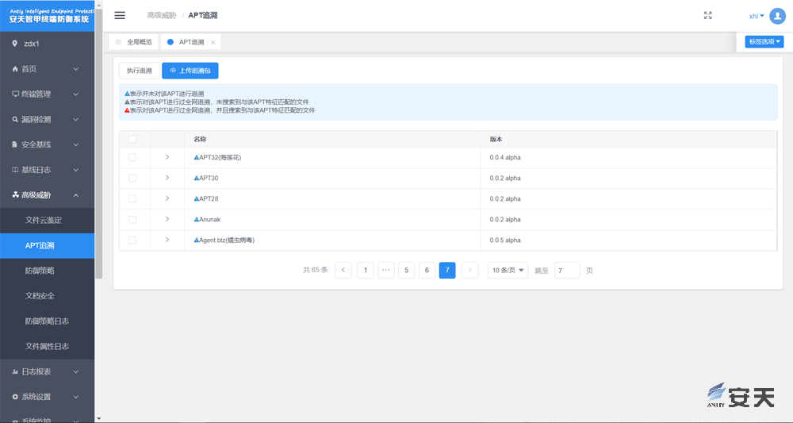Click the sidebar vertical scrollbar

coord(98,159)
